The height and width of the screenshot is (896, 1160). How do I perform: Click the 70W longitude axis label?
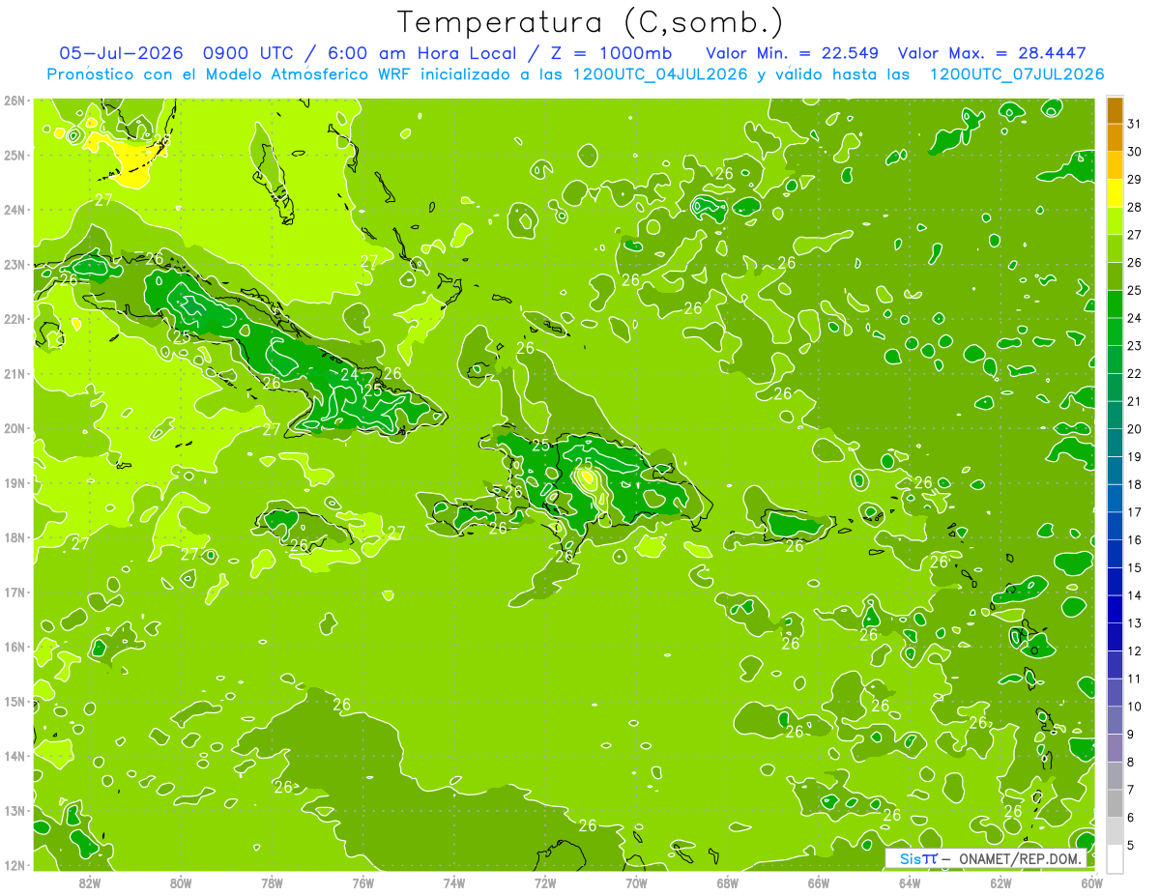(636, 882)
